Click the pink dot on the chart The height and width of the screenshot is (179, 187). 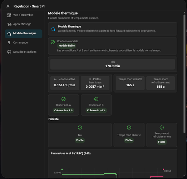163,169
